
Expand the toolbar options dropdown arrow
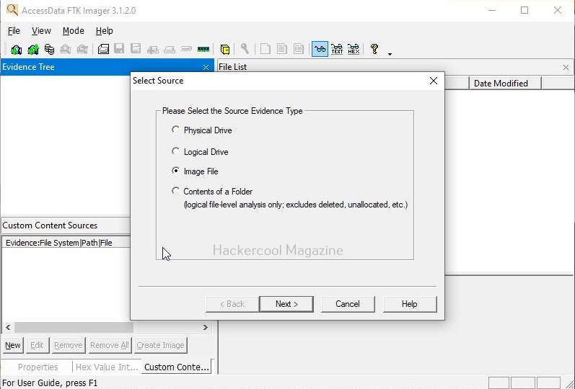click(x=390, y=53)
